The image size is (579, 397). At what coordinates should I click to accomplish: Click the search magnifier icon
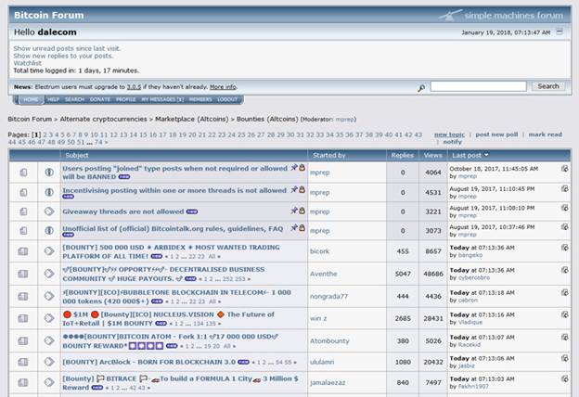tap(421, 87)
